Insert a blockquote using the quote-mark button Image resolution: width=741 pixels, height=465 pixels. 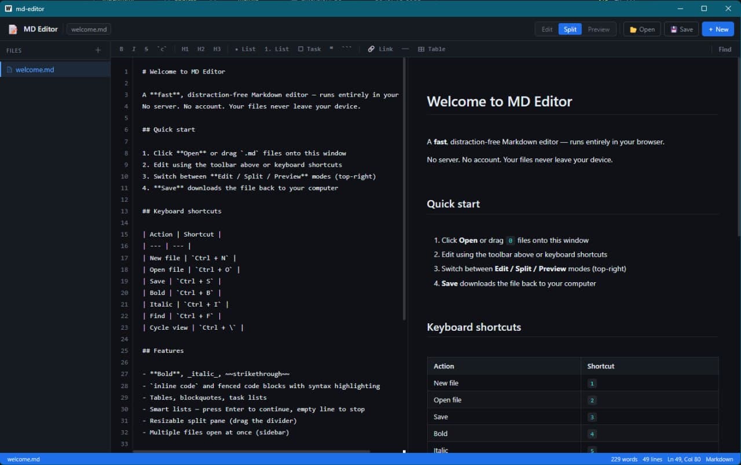click(331, 49)
